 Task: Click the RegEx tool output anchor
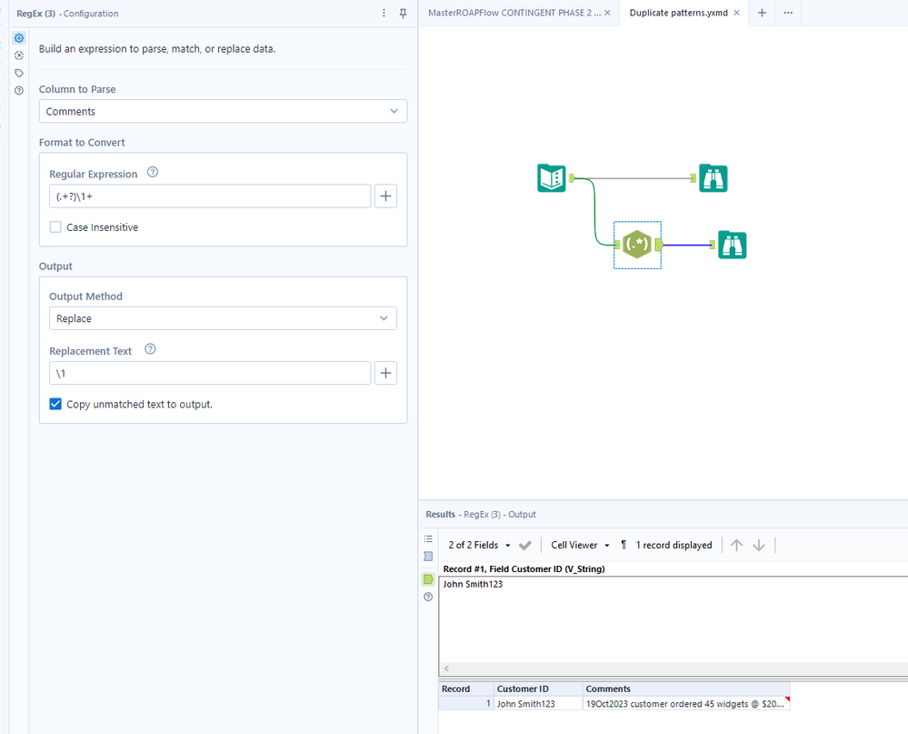coord(659,245)
